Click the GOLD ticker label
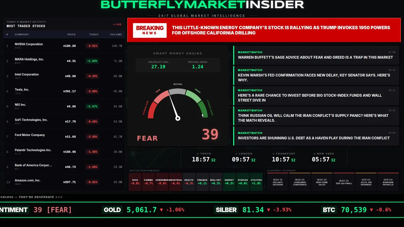404x227 pixels. (112, 210)
